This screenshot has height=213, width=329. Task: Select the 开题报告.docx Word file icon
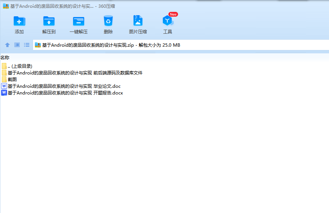(4, 93)
